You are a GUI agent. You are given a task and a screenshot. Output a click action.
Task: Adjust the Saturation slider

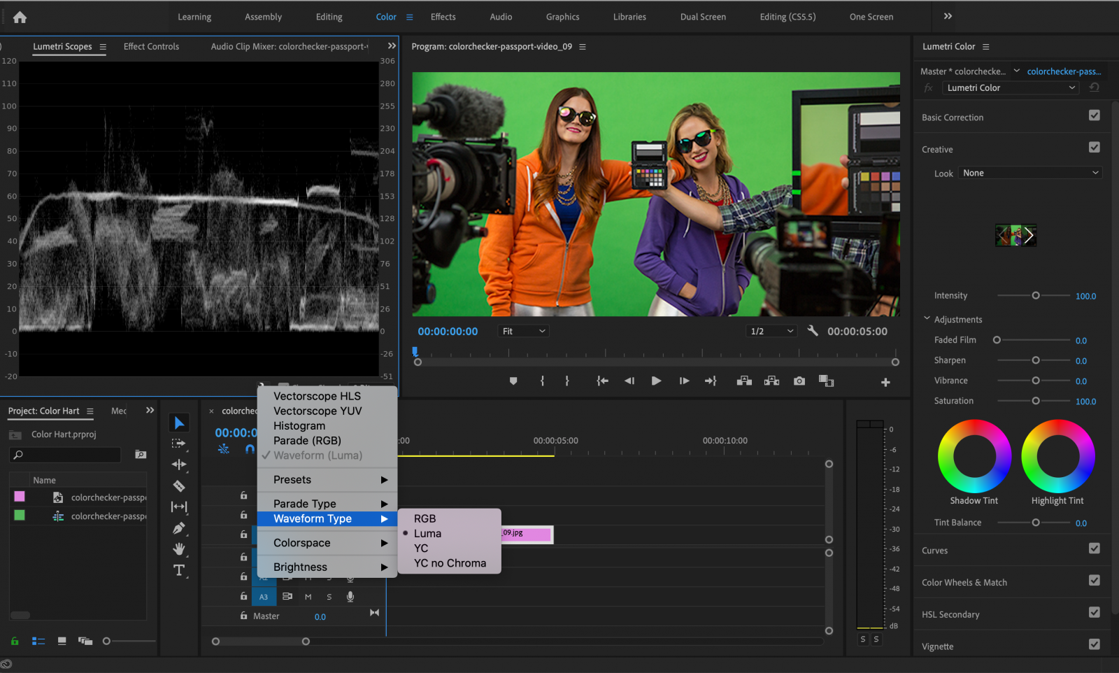[1036, 402]
